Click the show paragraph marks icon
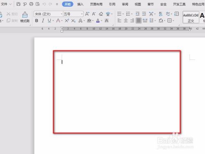 tap(168, 14)
